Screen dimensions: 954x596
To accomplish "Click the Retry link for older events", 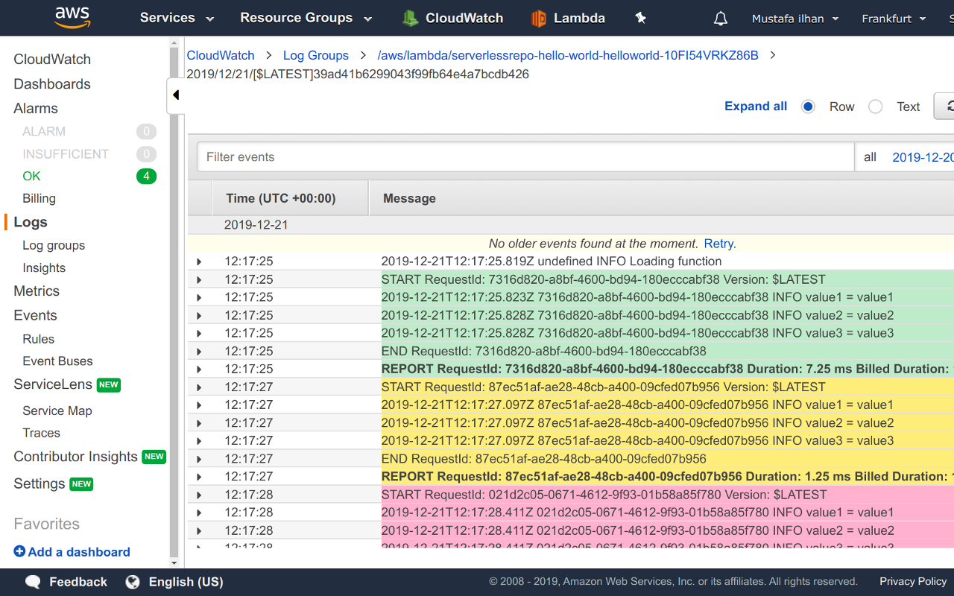I will [x=718, y=244].
